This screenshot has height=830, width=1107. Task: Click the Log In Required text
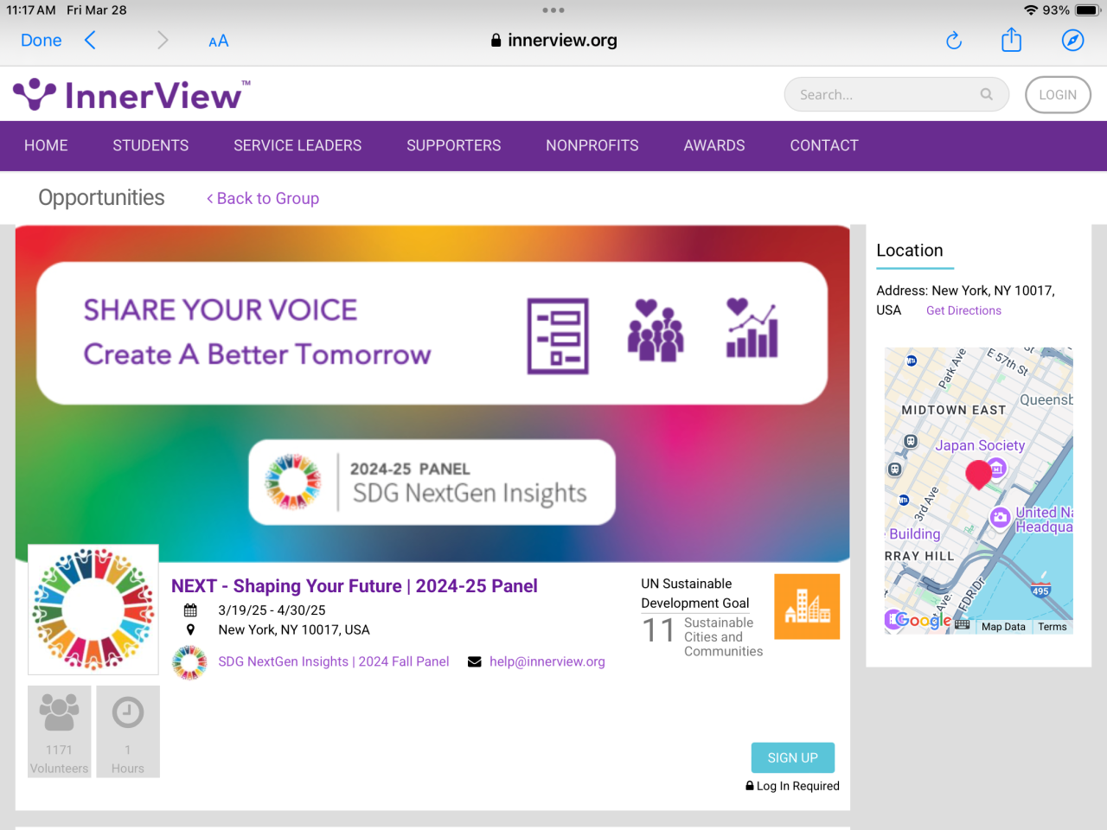(x=797, y=786)
